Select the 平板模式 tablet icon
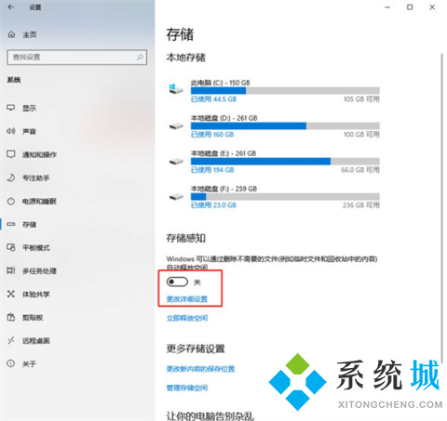 tap(11, 247)
